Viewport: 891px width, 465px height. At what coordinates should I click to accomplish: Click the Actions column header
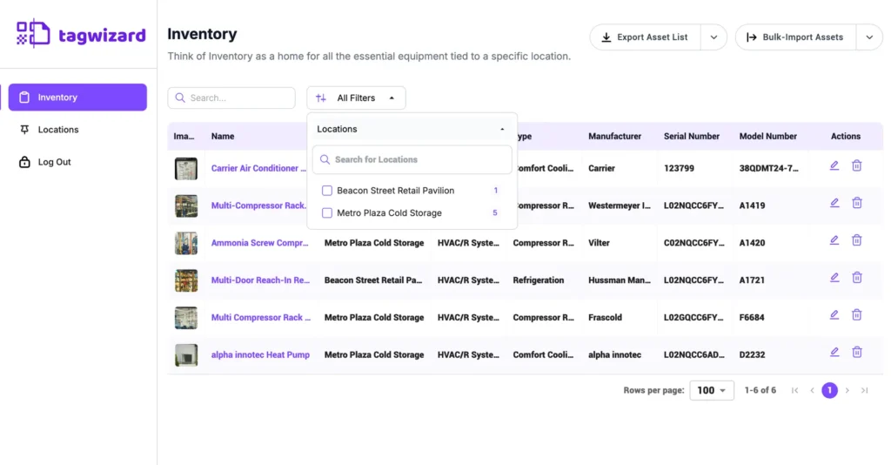coord(846,137)
